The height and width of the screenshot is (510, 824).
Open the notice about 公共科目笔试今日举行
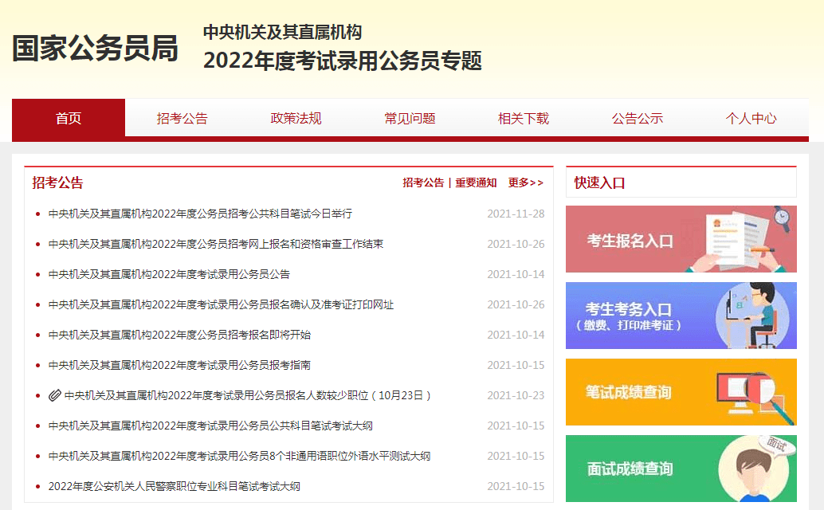pos(200,214)
